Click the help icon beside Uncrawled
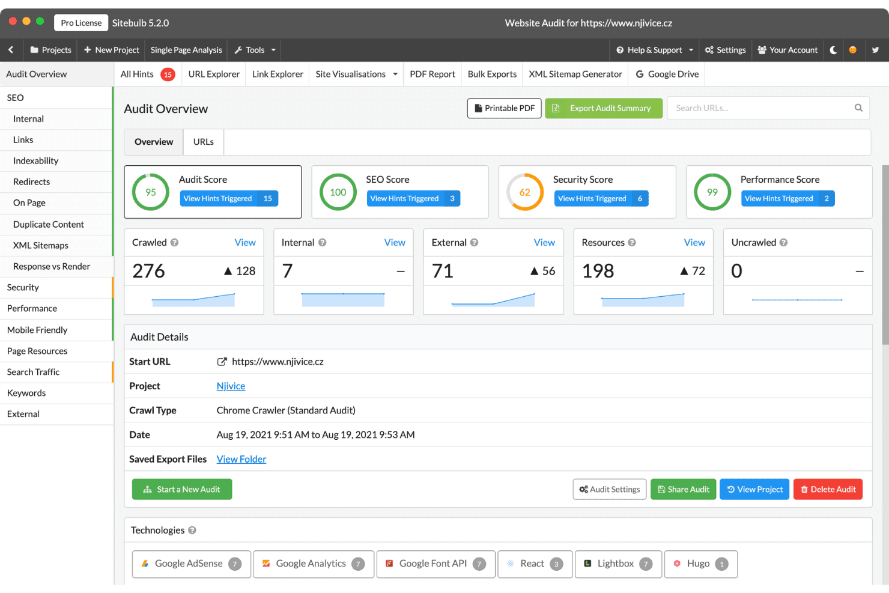 tap(783, 243)
